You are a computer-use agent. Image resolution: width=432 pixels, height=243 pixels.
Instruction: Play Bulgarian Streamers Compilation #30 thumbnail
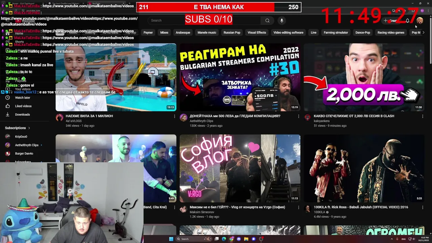click(x=240, y=77)
